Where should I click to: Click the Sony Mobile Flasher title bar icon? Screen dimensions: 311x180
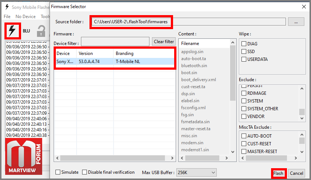(x=7, y=7)
